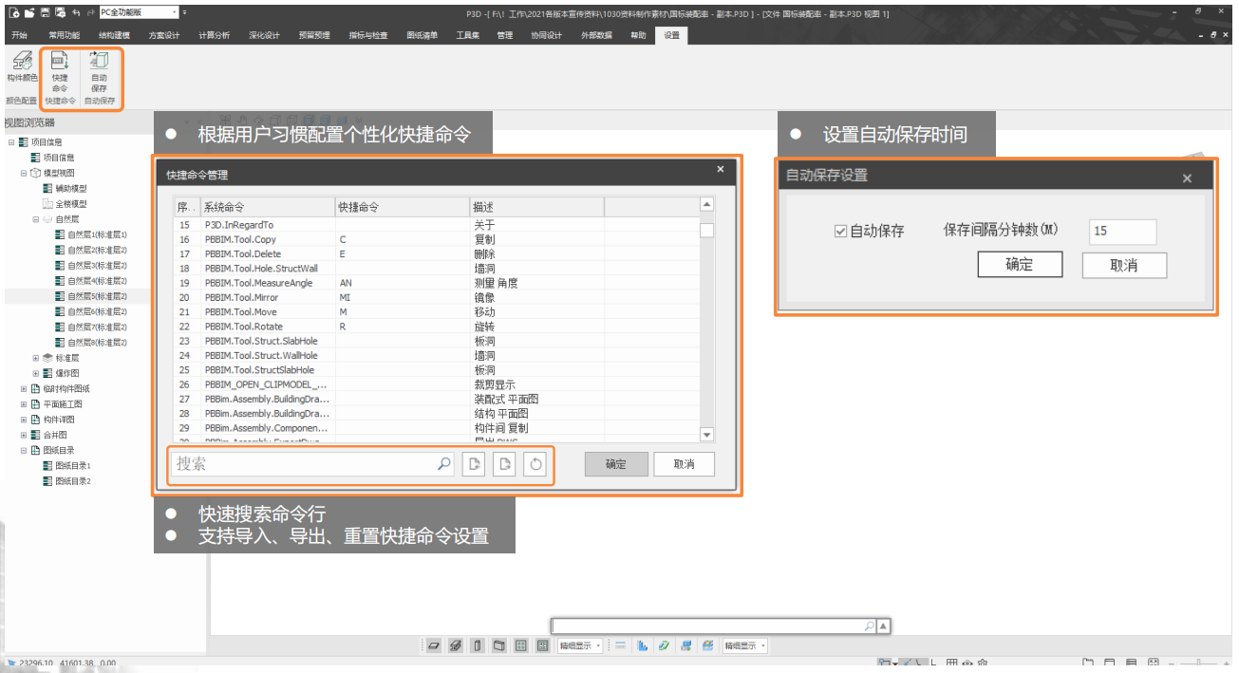Click 确定 in the auto-save settings dialog
The width and height of the screenshot is (1239, 673).
(1020, 265)
